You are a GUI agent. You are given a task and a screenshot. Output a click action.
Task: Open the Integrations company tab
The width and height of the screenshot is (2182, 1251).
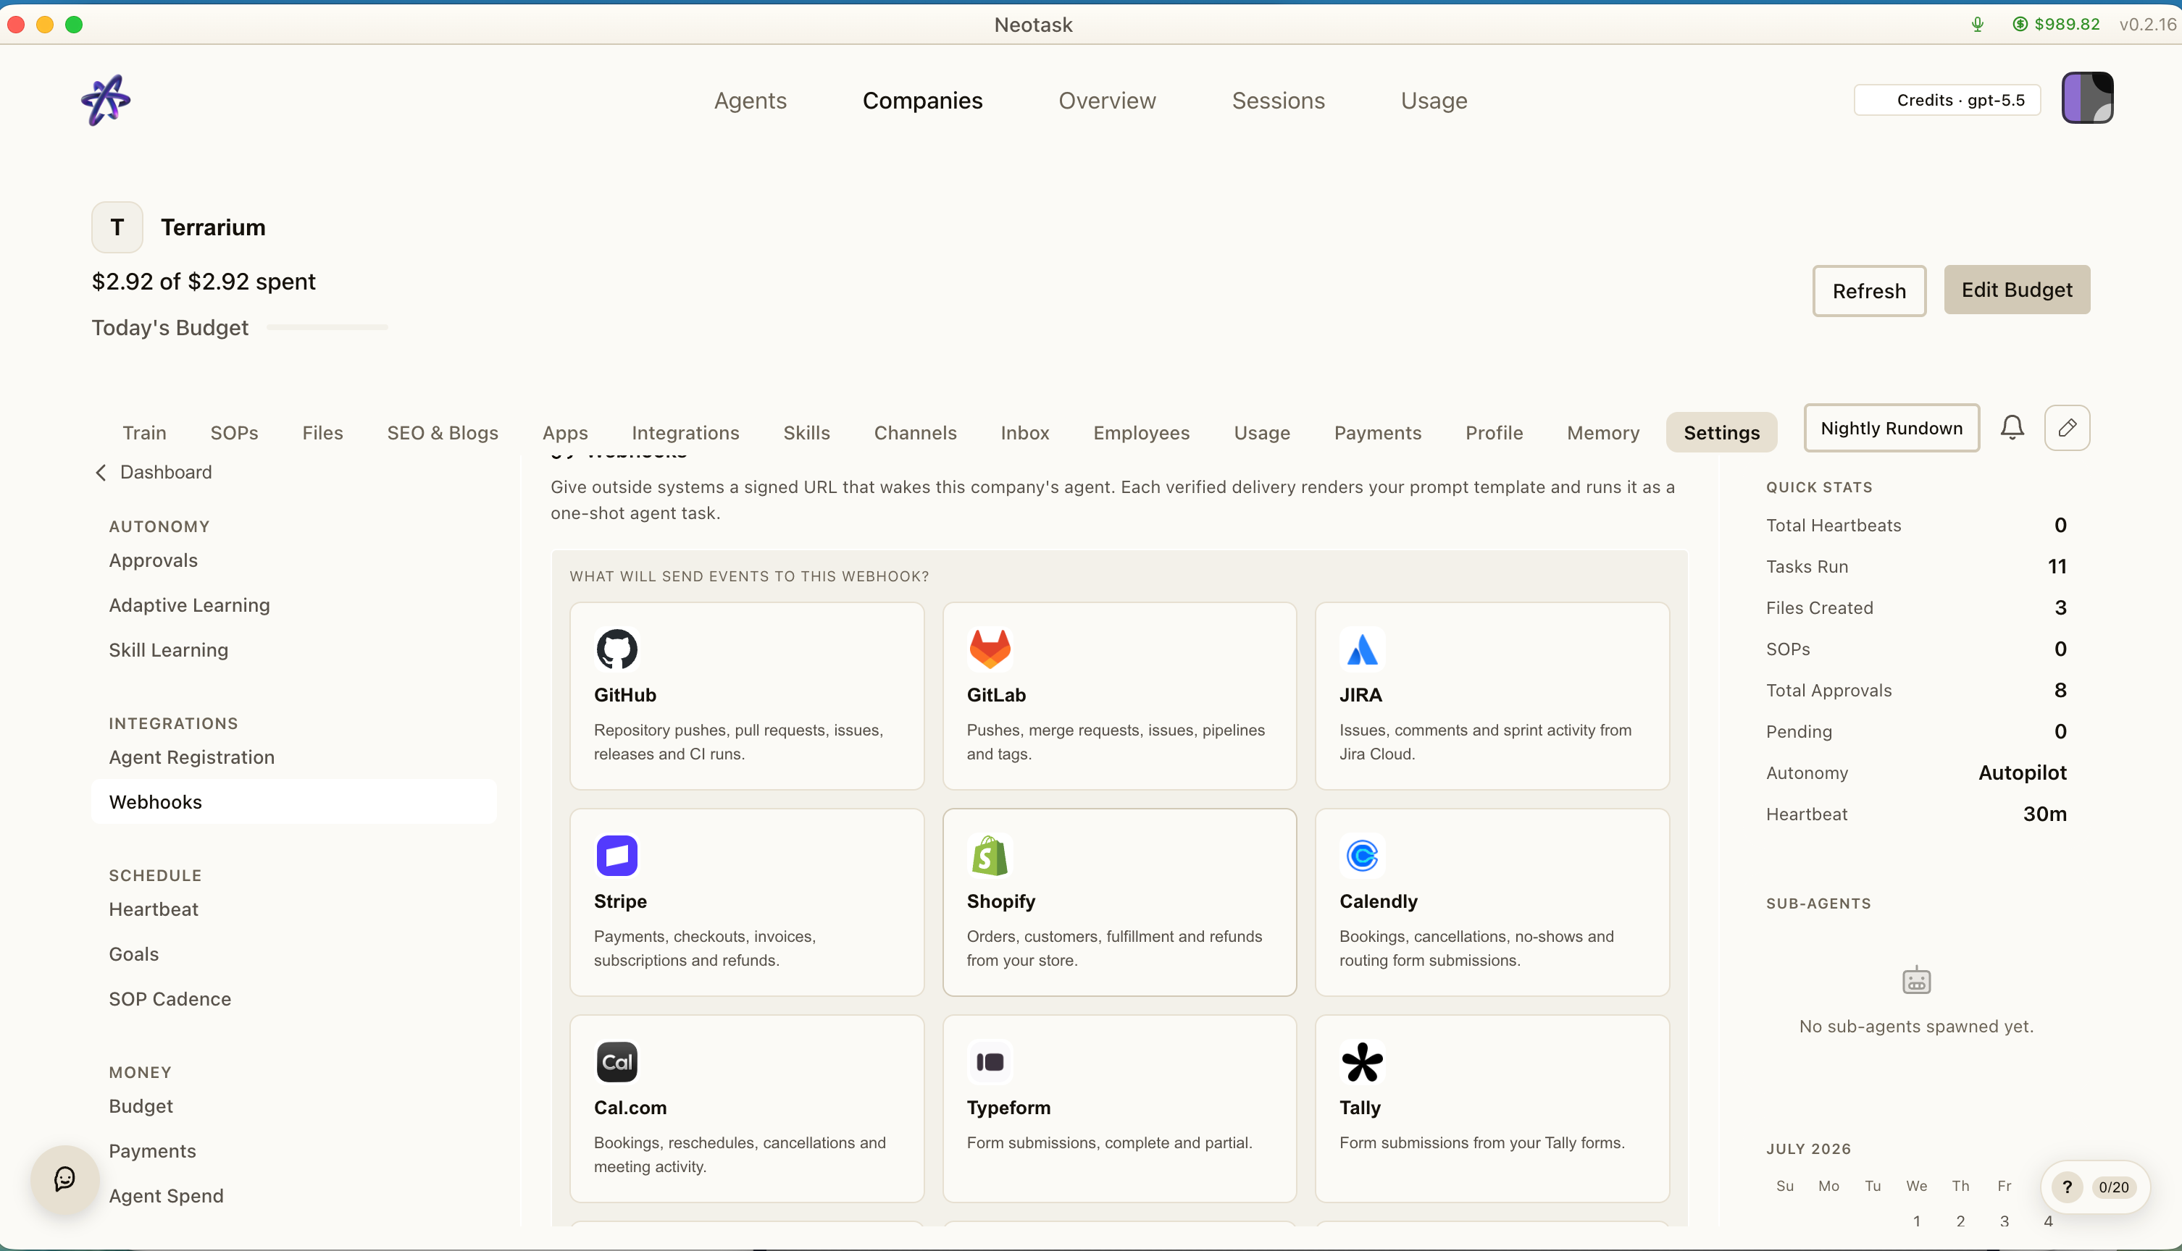(x=685, y=432)
